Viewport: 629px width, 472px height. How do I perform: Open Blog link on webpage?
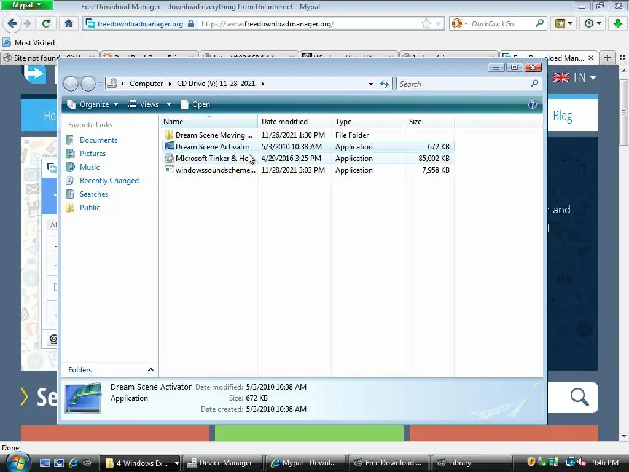(563, 116)
